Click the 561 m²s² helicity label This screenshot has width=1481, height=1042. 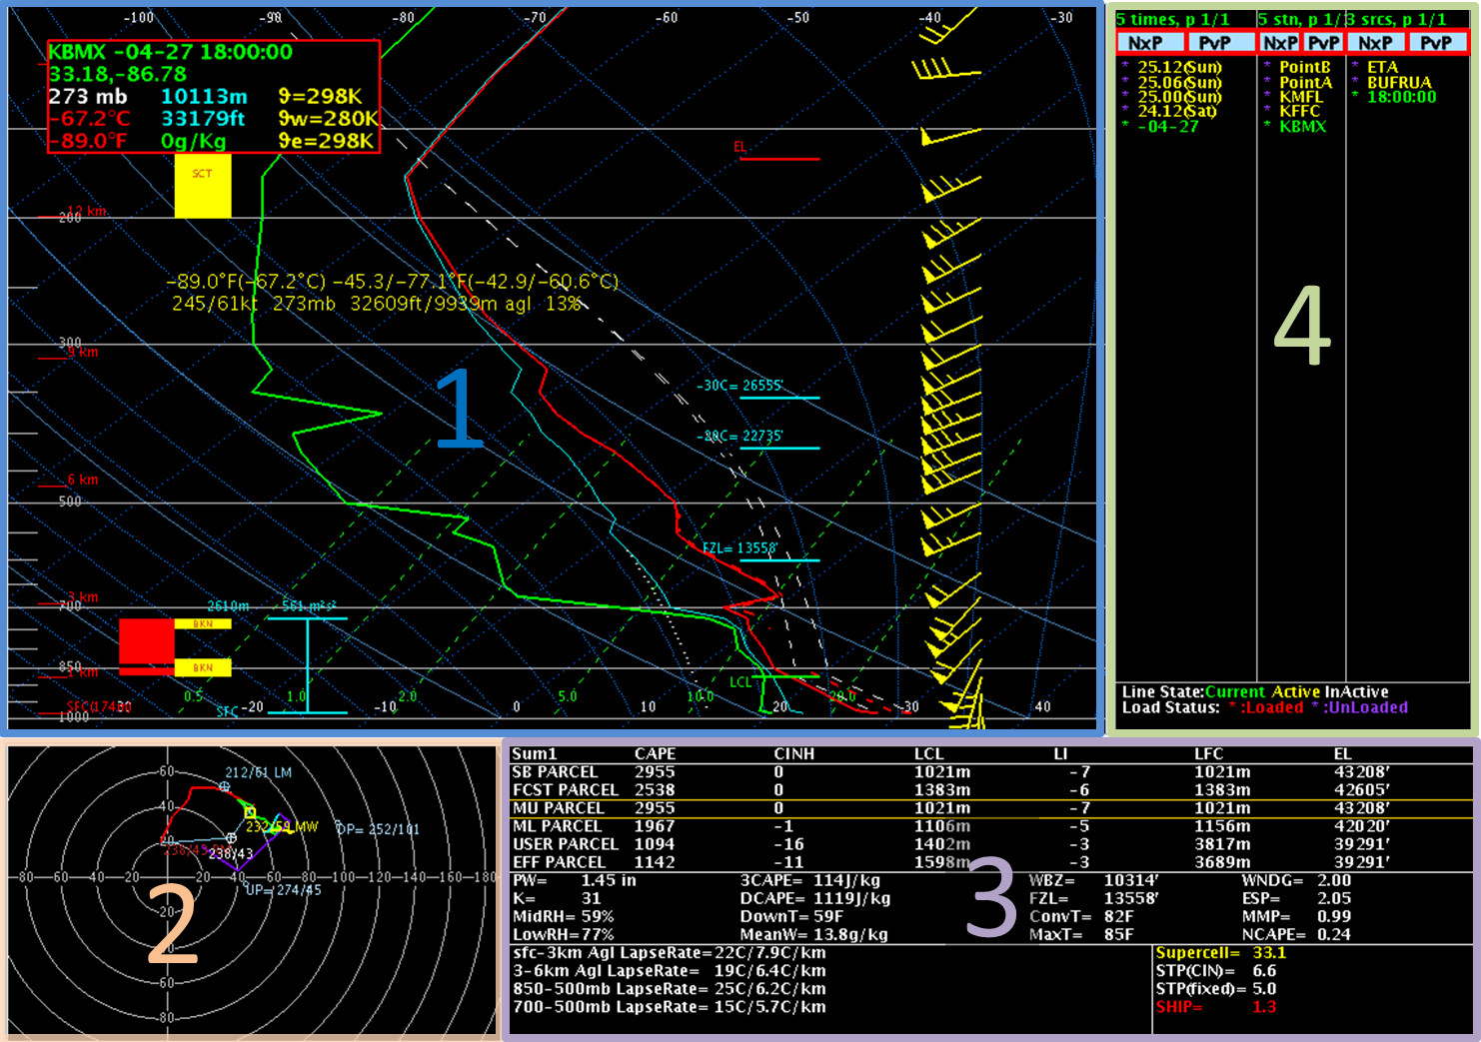(x=310, y=606)
